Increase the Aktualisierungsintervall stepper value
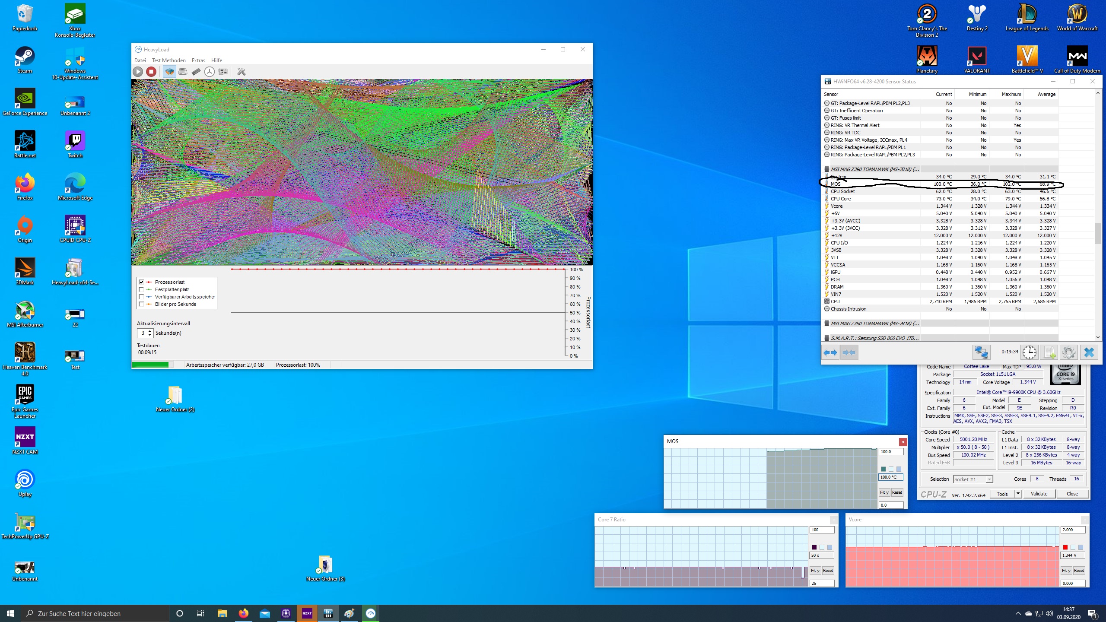This screenshot has height=622, width=1106. click(x=150, y=331)
